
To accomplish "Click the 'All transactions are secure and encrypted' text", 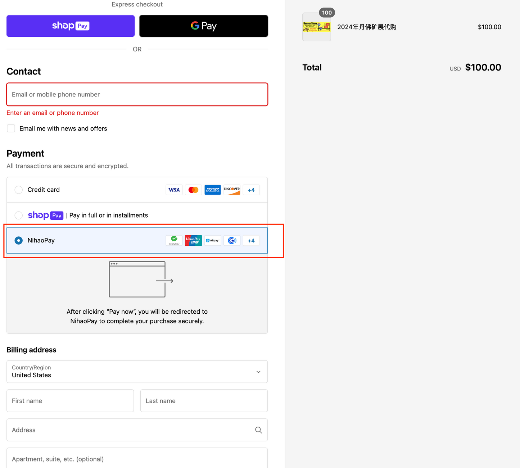I will pos(68,166).
